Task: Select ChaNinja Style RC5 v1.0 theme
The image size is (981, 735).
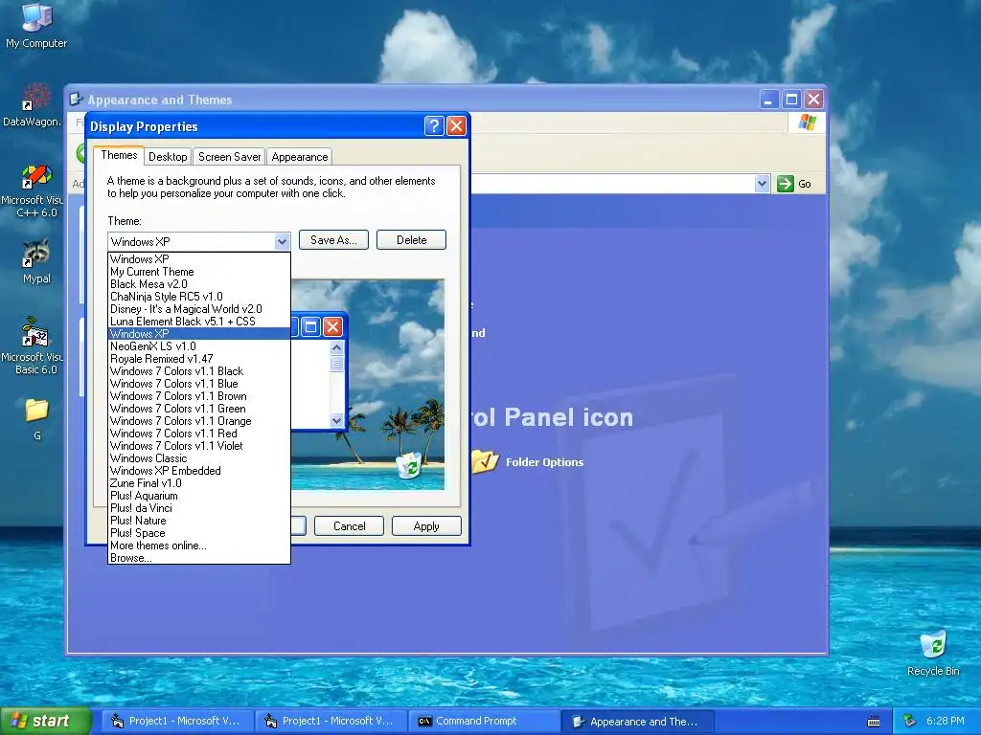Action: click(x=199, y=297)
